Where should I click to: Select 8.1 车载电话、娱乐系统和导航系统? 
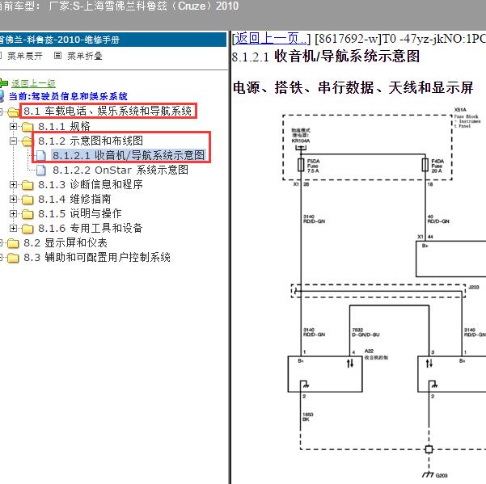pyautogui.click(x=108, y=111)
